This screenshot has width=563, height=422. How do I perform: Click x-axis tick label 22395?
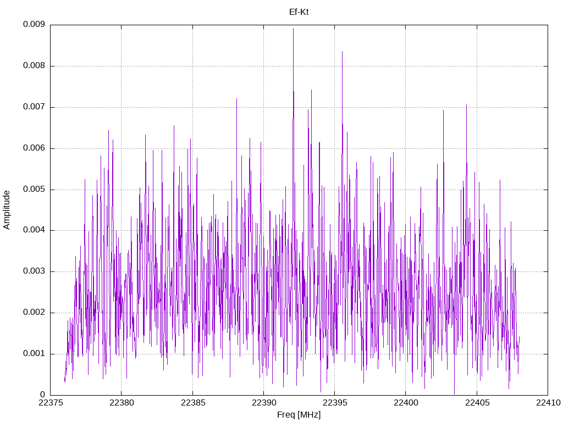pyautogui.click(x=335, y=403)
